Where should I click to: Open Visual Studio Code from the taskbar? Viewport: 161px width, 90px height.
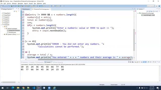tap(34, 88)
